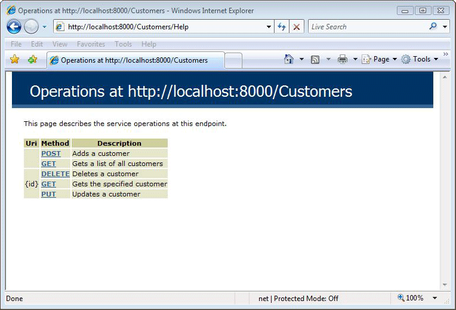Viewport: 456px width, 310px height.
Task: Click the Forward navigation arrow button
Action: click(31, 27)
